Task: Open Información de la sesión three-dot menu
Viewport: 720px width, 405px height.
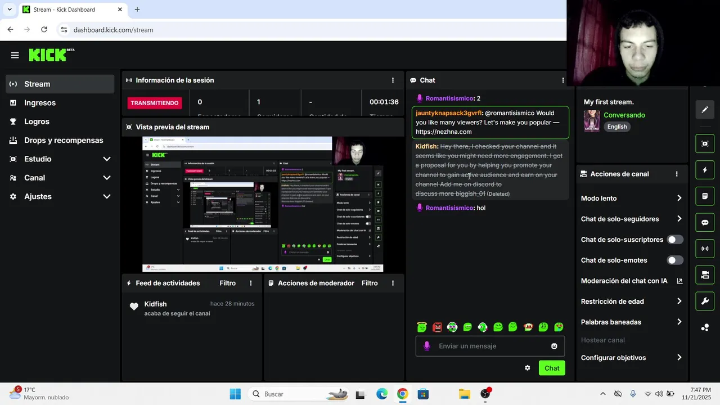Action: click(393, 80)
